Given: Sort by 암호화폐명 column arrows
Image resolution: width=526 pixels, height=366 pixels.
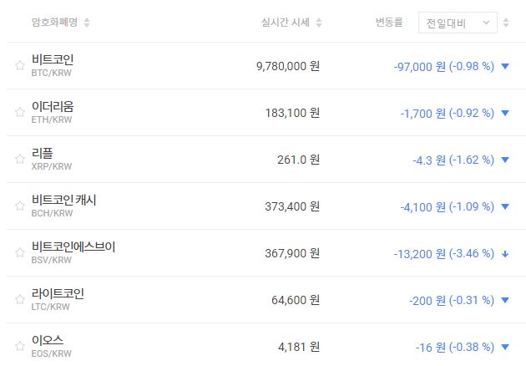Looking at the screenshot, I should [88, 23].
